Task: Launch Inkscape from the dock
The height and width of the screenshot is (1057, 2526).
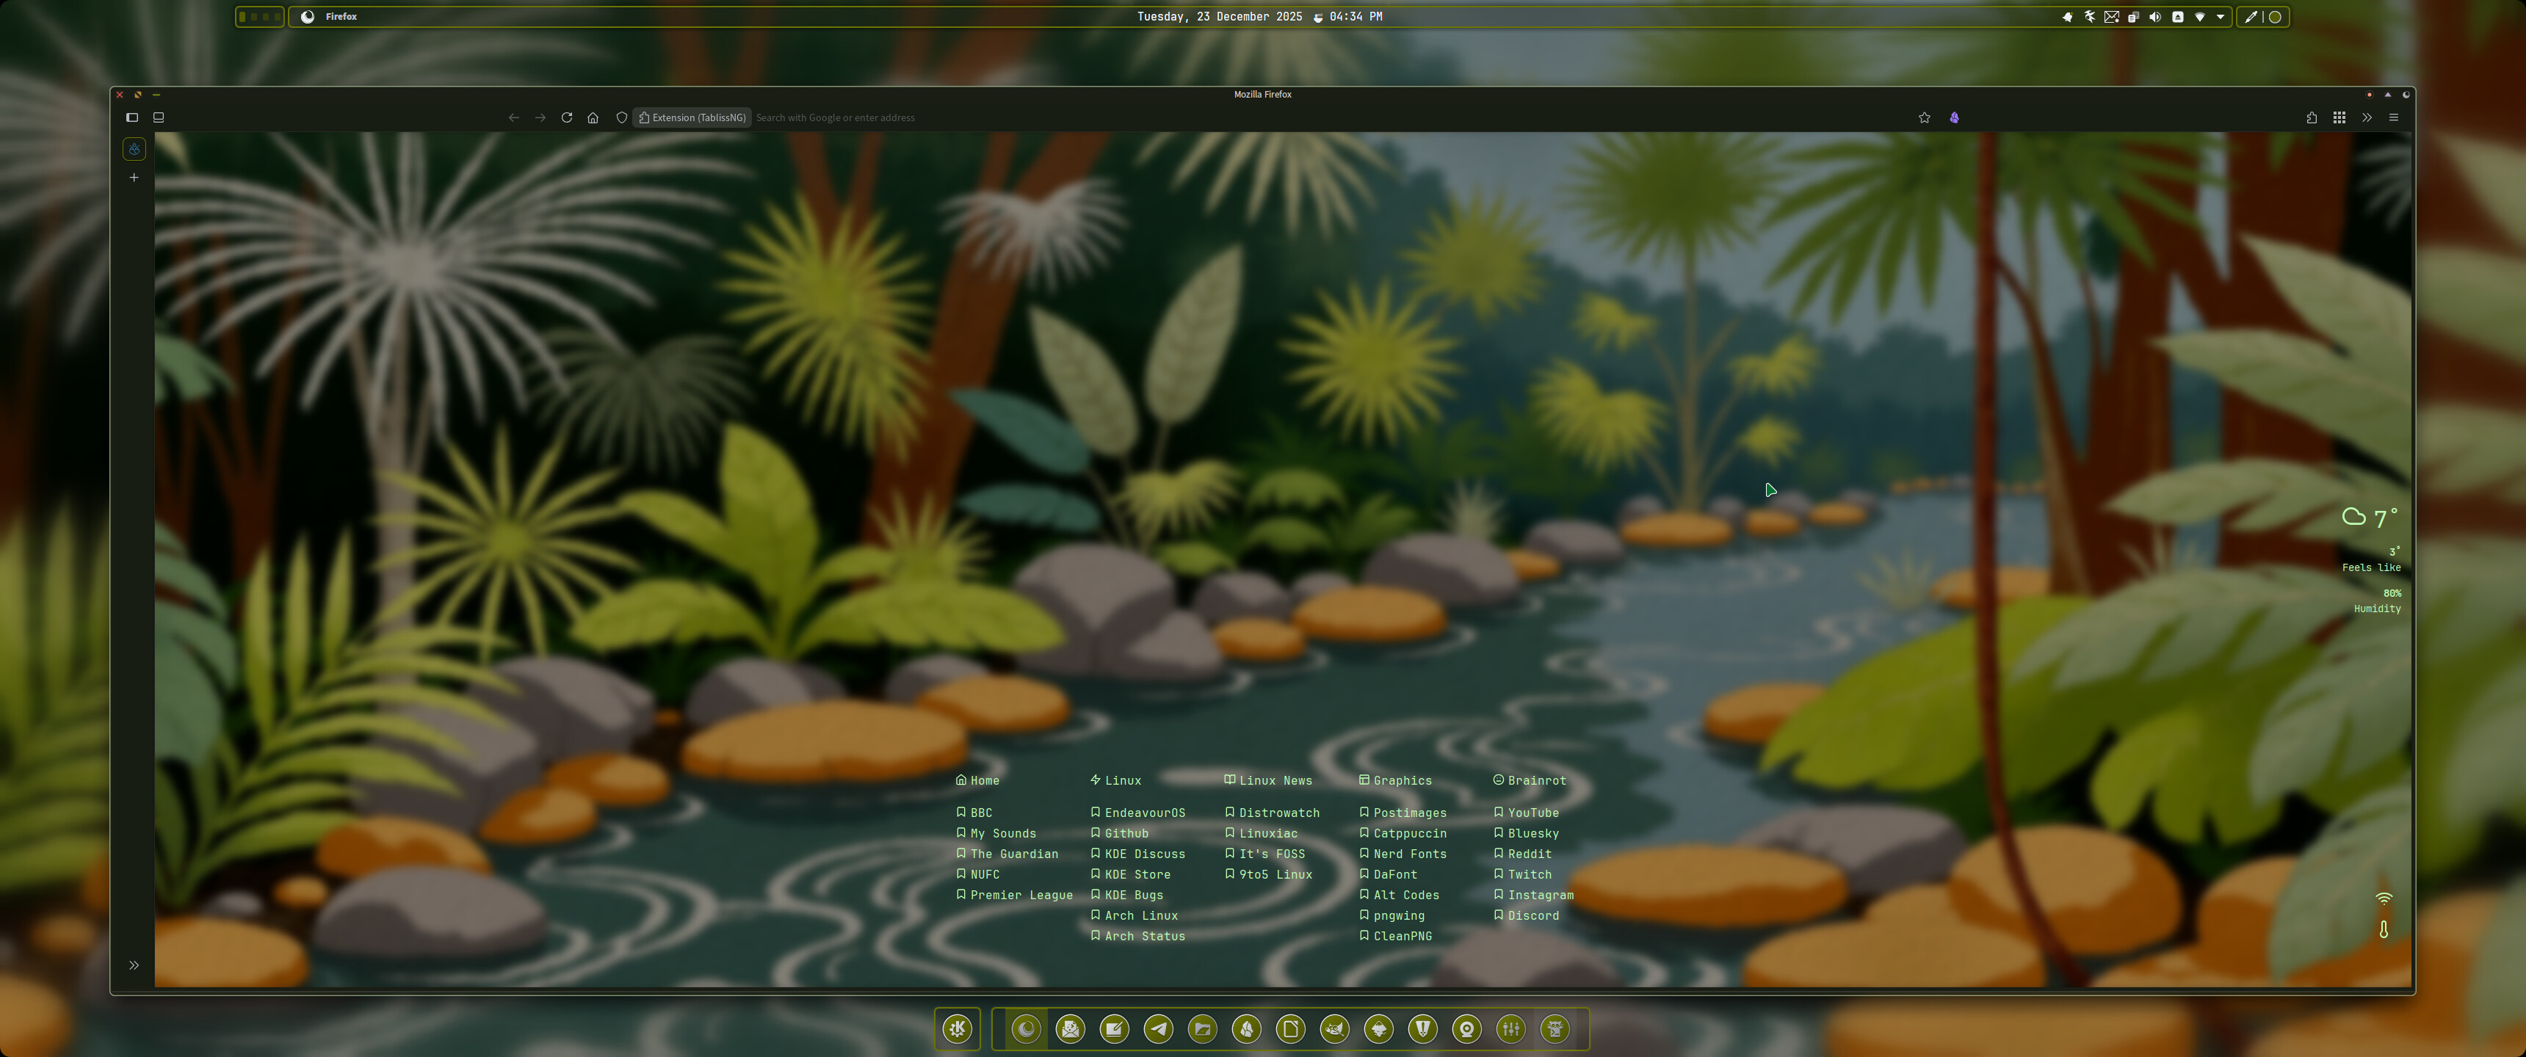Action: (1379, 1028)
